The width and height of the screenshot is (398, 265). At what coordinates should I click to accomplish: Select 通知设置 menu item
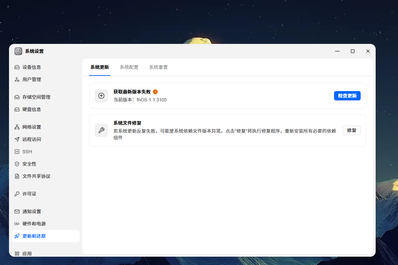click(46, 211)
